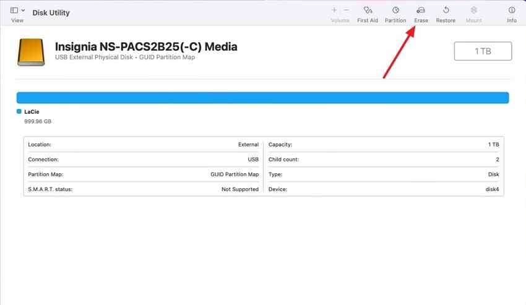Screen dimensions: 526x305
Task: Click the LaCie blue color swatch
Action: coord(19,111)
